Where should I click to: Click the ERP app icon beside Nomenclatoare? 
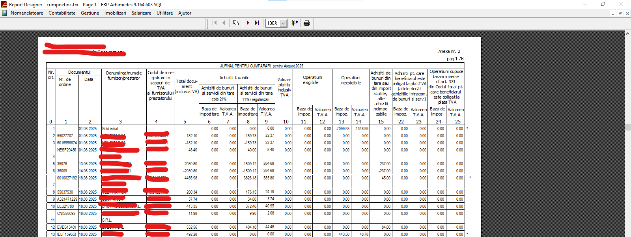coord(4,13)
